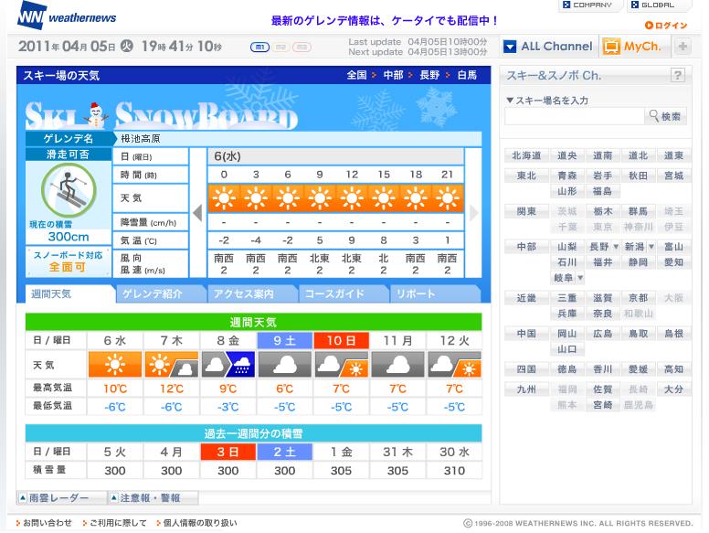
Task: Click the ゲレンデ情報 promo banner link
Action: (385, 20)
